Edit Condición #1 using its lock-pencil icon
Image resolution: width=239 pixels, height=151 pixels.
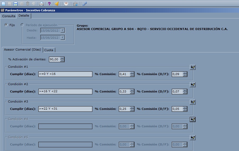point(193,67)
